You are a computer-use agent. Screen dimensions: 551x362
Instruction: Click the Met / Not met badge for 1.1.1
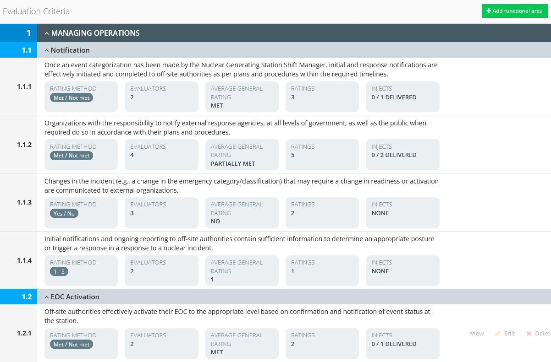72,98
